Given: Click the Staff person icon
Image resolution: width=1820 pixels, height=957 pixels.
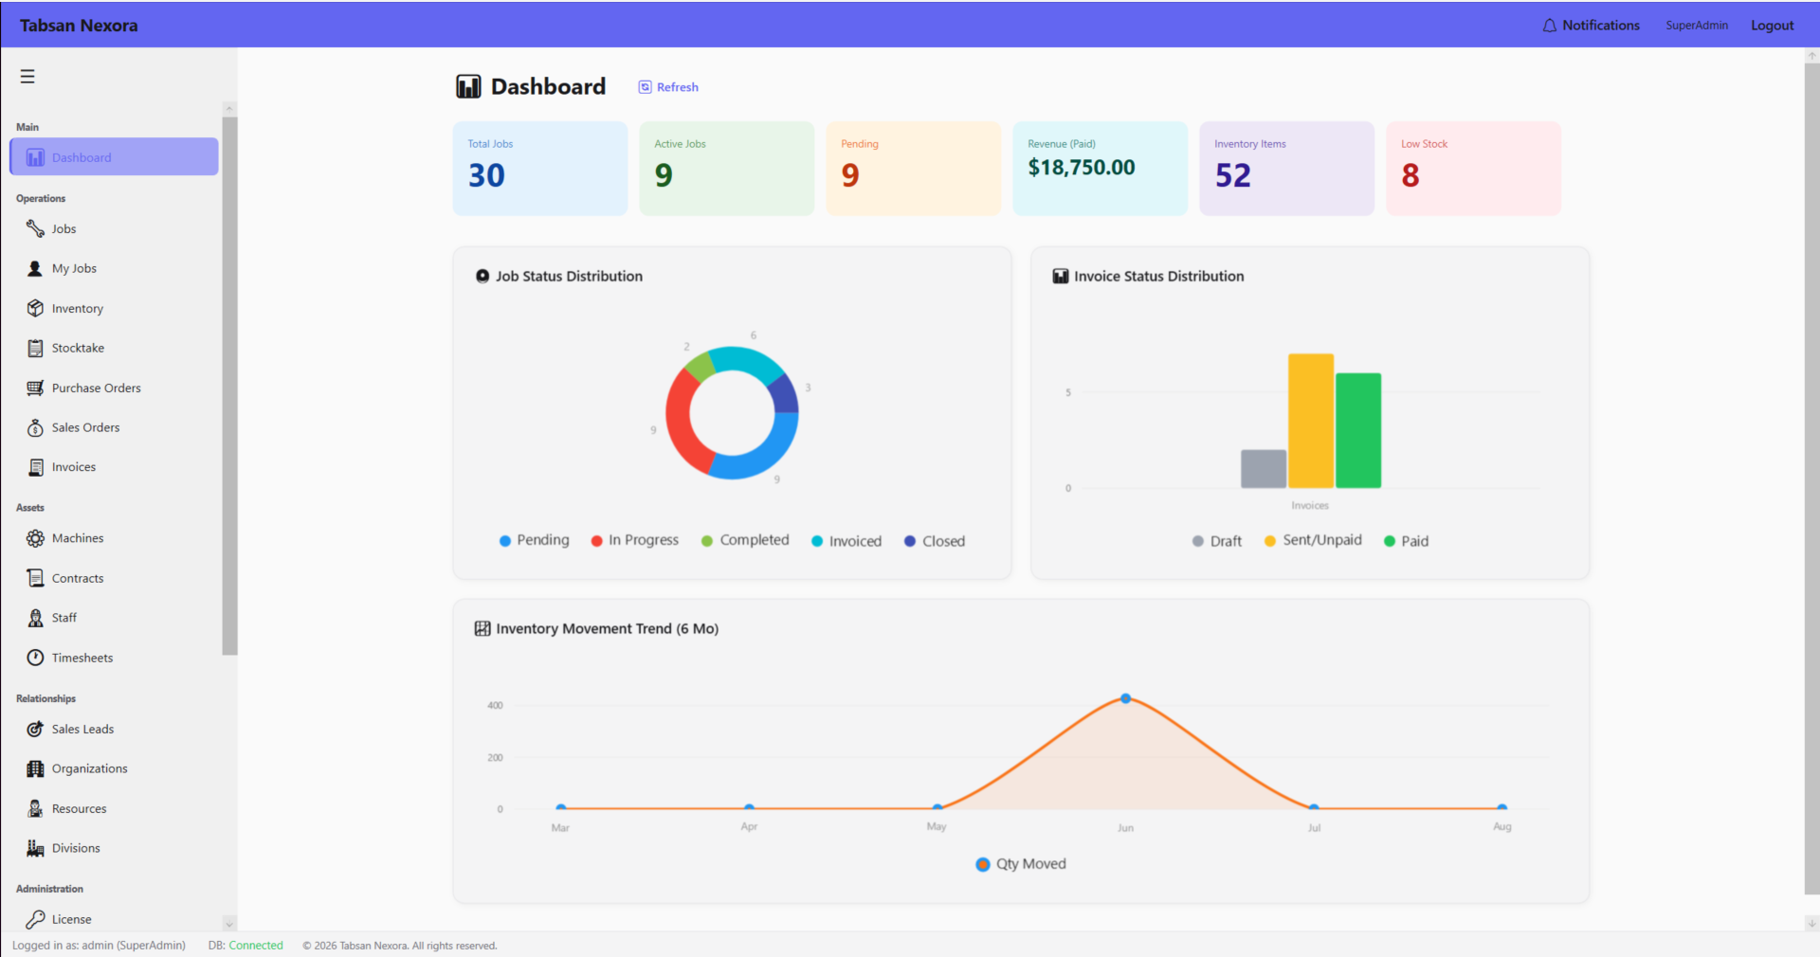Looking at the screenshot, I should (35, 618).
